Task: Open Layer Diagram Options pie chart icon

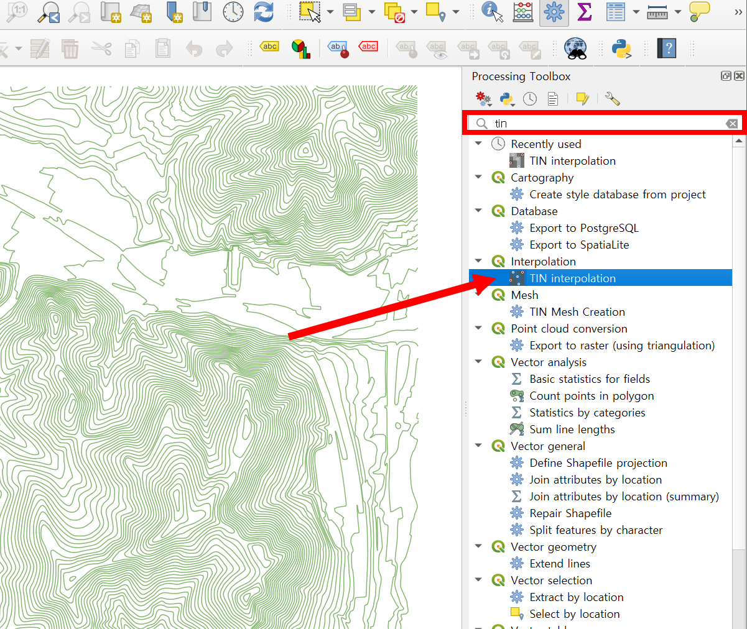Action: 301,48
